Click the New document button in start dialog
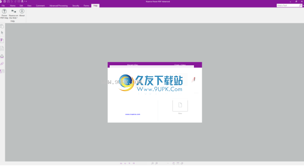 [180, 106]
